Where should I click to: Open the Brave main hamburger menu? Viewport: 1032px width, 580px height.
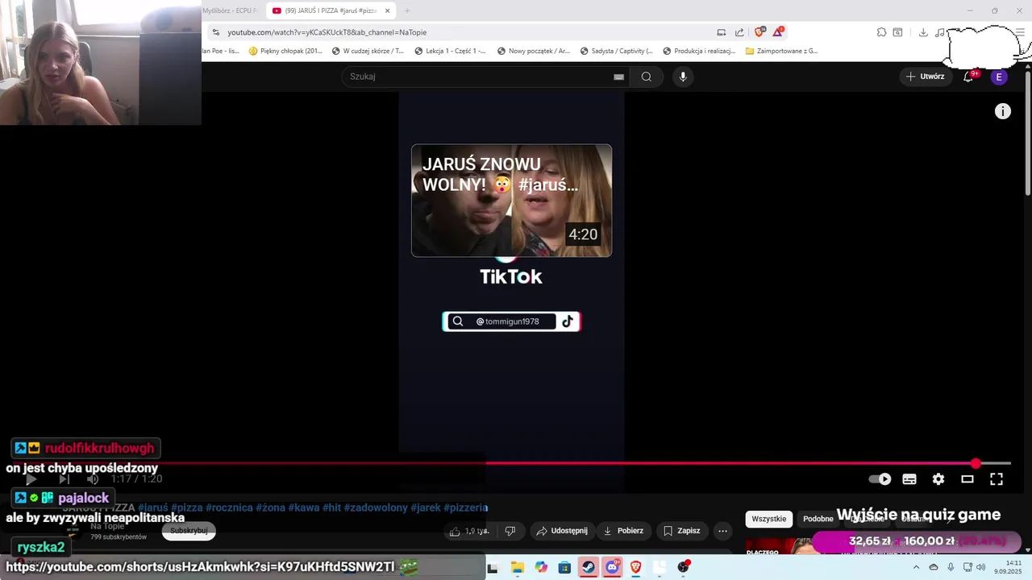coord(1021,32)
